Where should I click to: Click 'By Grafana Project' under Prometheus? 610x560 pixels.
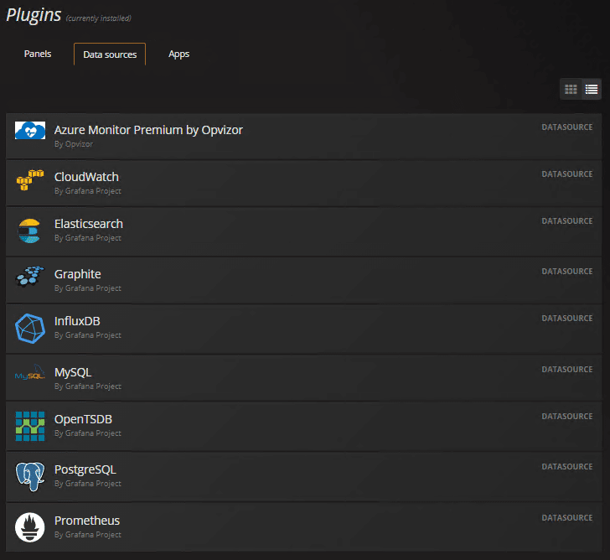88,535
